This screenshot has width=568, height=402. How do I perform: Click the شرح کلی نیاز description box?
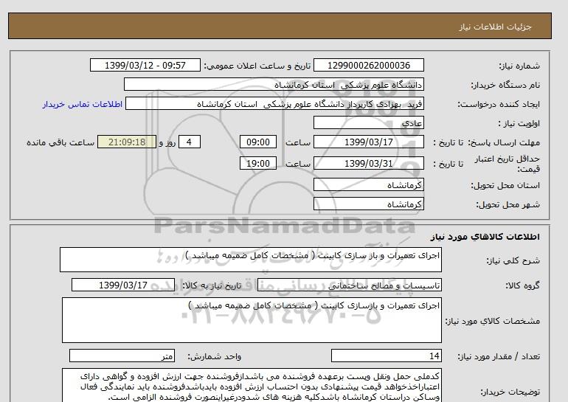pos(251,260)
